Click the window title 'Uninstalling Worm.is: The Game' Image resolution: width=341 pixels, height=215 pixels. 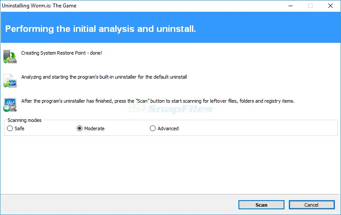tap(39, 6)
